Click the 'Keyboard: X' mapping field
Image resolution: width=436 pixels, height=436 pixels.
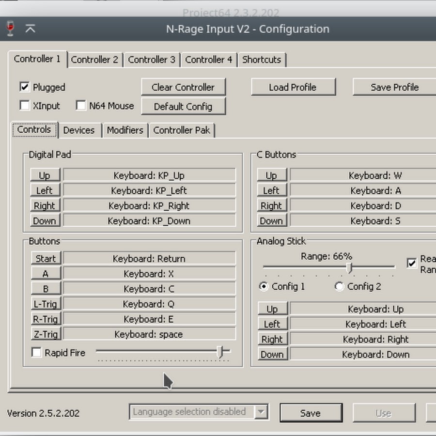click(149, 274)
